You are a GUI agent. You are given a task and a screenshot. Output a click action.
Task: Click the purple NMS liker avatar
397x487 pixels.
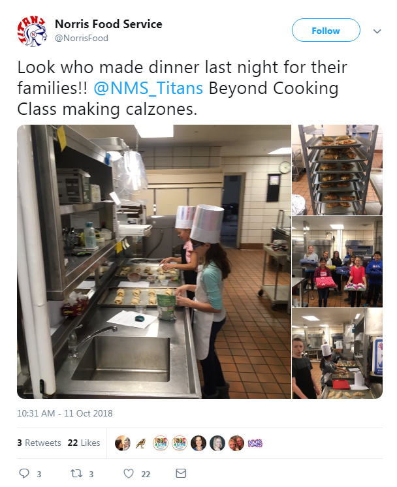click(255, 443)
